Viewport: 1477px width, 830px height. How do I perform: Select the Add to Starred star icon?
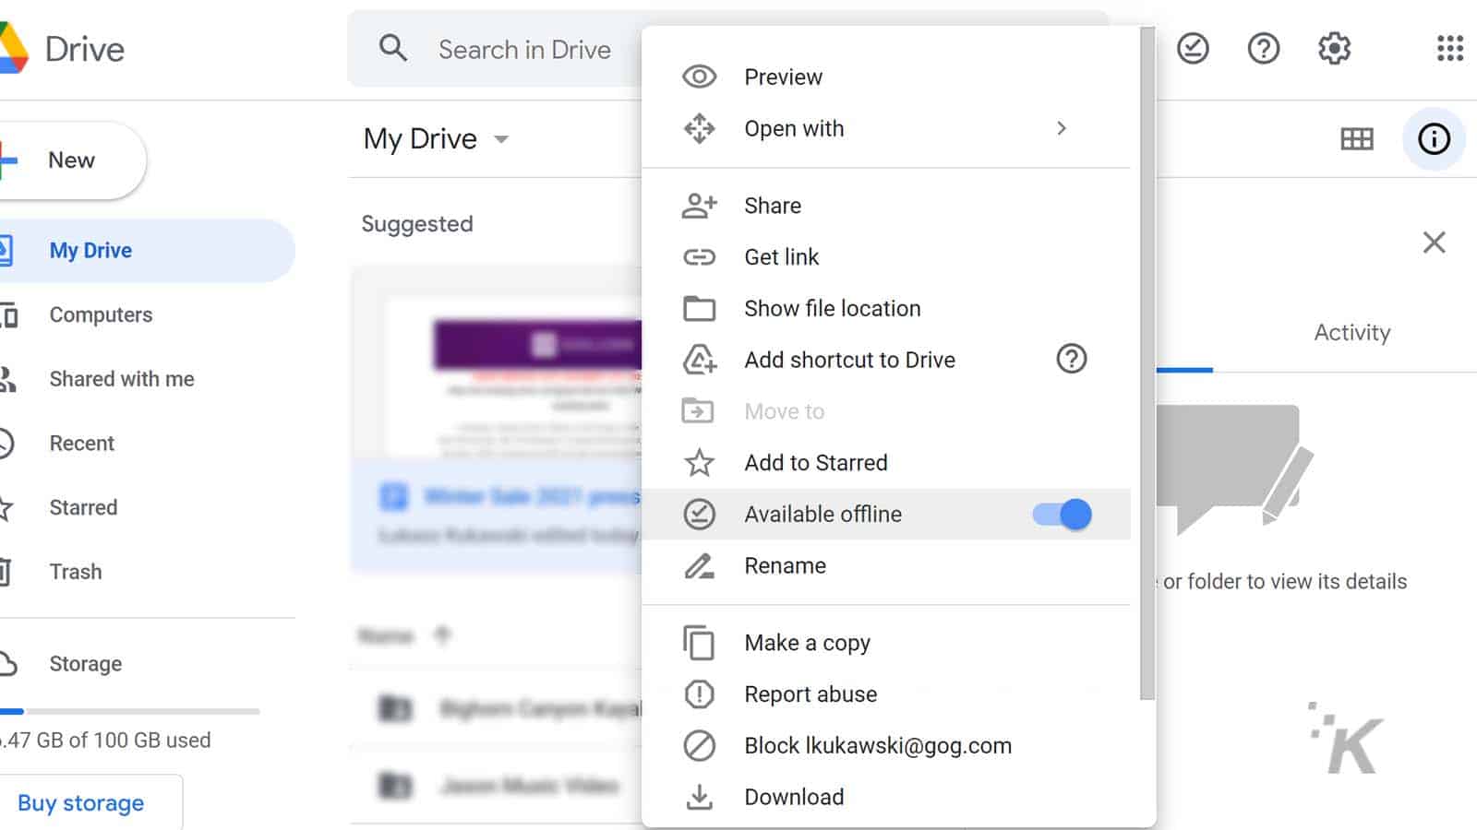tap(700, 462)
